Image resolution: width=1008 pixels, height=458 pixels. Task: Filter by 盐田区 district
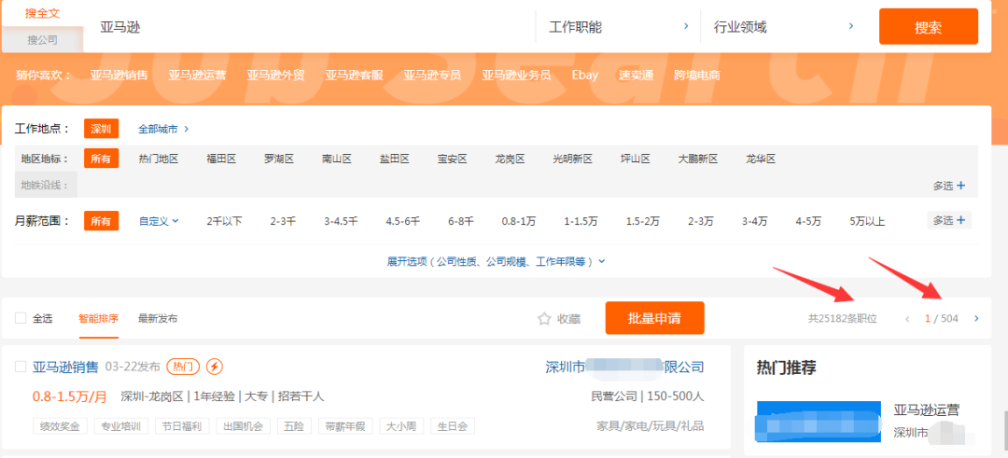click(x=395, y=159)
